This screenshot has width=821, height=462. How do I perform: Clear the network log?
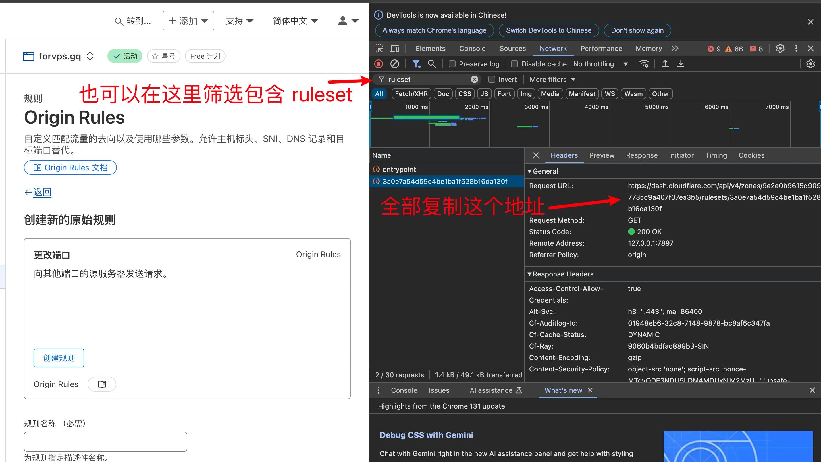click(x=395, y=64)
